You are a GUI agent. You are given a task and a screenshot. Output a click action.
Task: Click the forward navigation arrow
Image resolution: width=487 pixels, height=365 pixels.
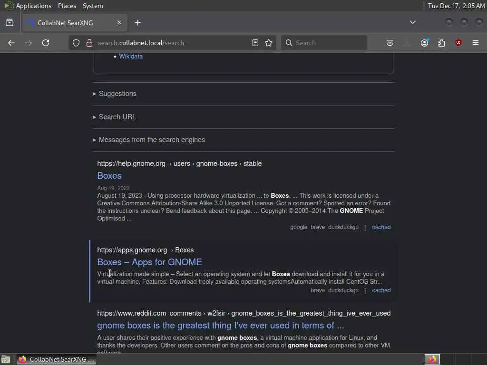tap(28, 43)
